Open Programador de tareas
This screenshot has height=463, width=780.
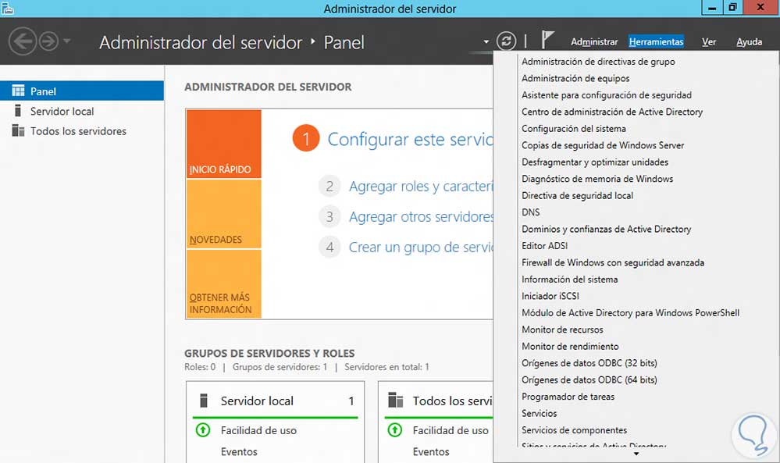pos(568,397)
